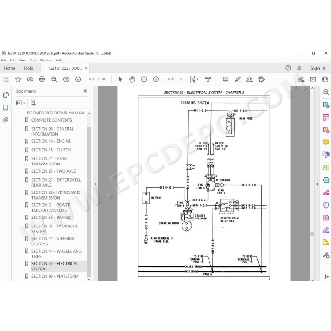
Task: Open Create PDF tool in right pane
Action: [326, 130]
